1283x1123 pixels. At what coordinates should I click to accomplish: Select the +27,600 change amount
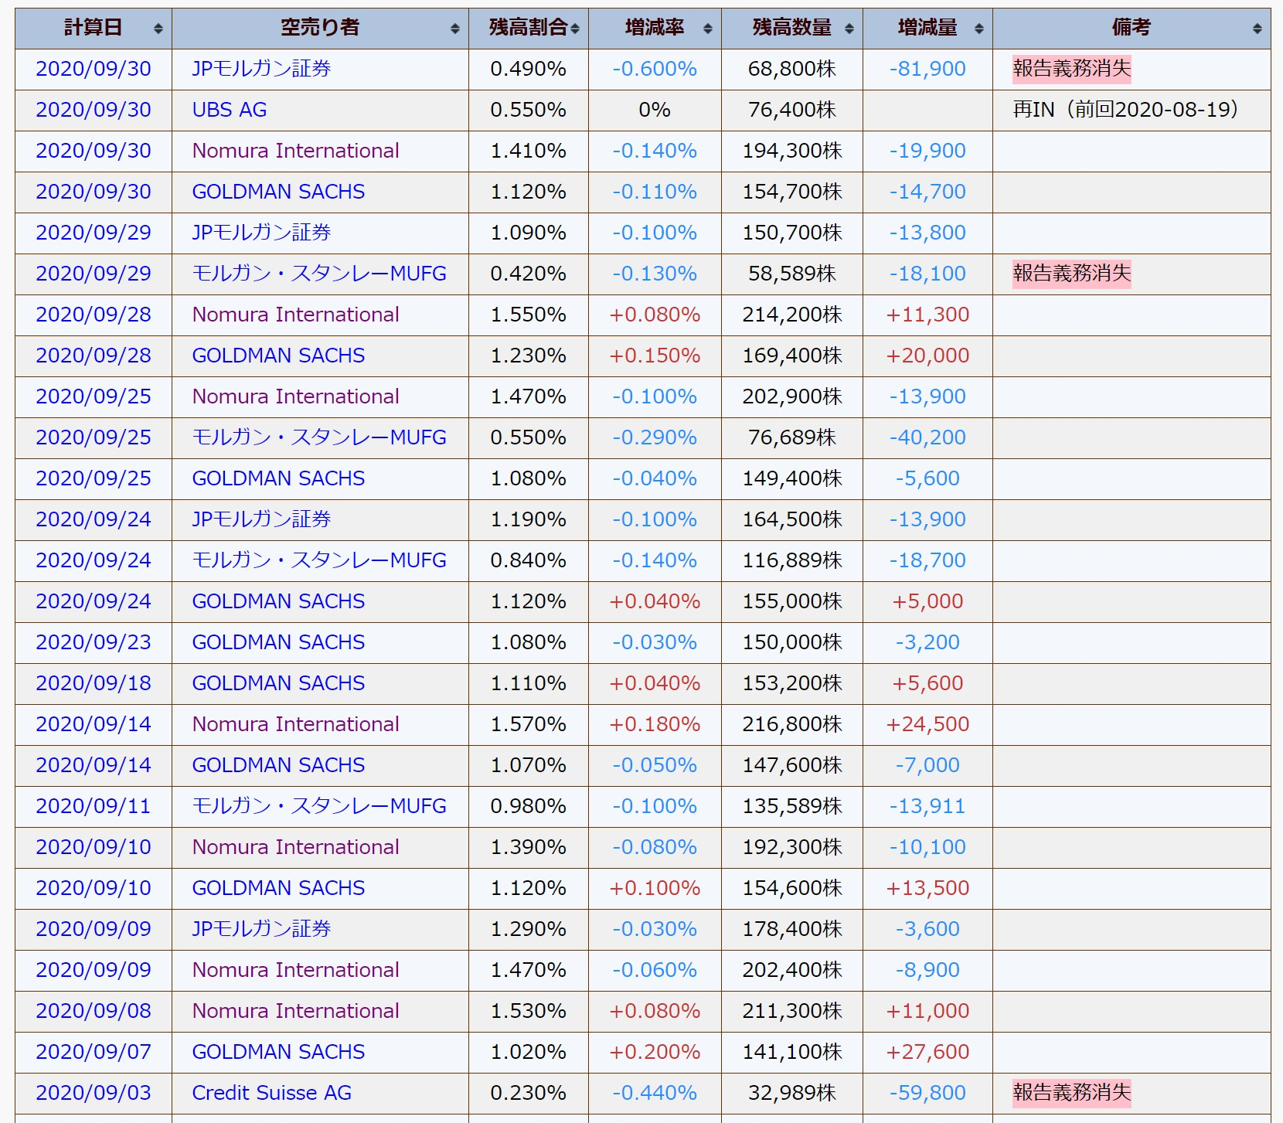[927, 1052]
